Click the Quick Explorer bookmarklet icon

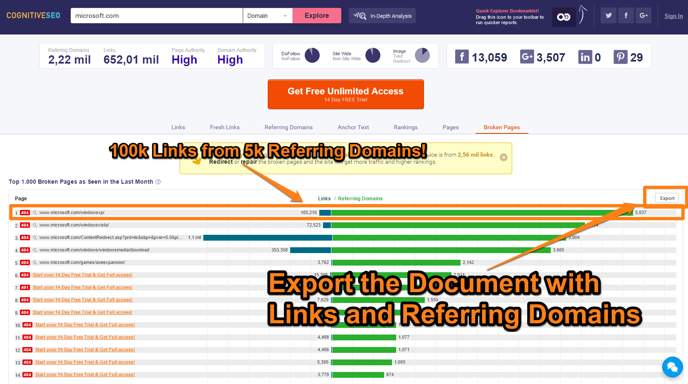tap(564, 17)
